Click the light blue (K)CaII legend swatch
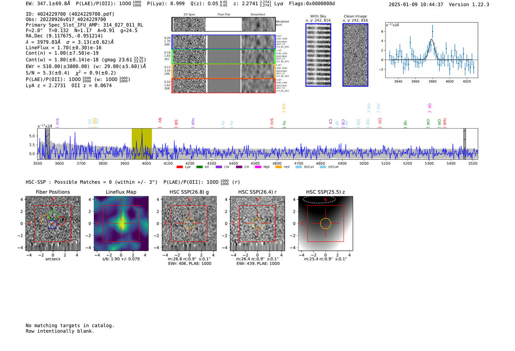515x351 pixels. [299, 167]
